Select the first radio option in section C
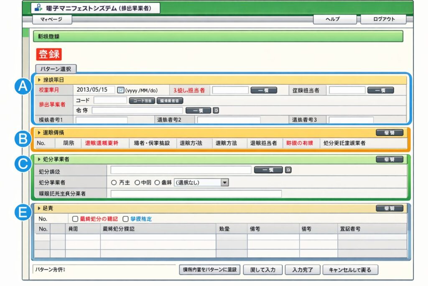Viewport: 428px width, 286px height. [114, 183]
